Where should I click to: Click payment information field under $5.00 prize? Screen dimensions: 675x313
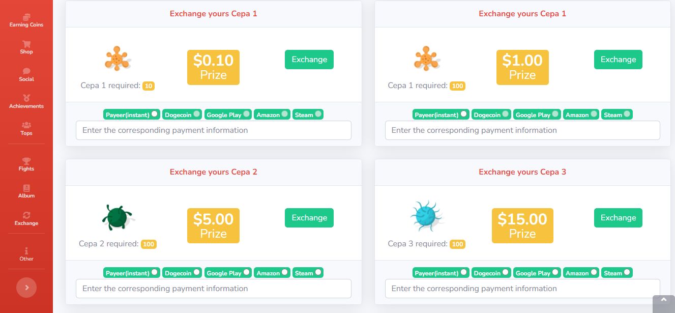pos(213,289)
